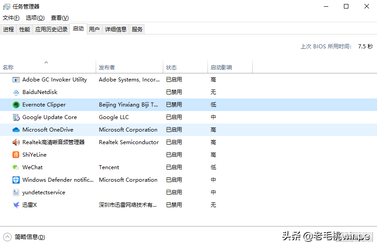The width and height of the screenshot is (377, 248).
Task: Click the Windows Defender shield icon
Action: pyautogui.click(x=16, y=180)
